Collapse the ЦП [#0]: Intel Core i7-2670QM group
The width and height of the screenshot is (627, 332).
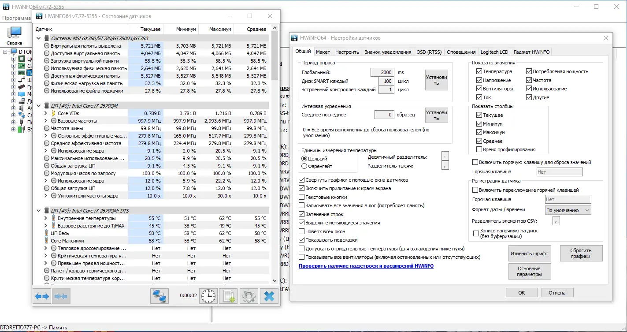(x=38, y=106)
